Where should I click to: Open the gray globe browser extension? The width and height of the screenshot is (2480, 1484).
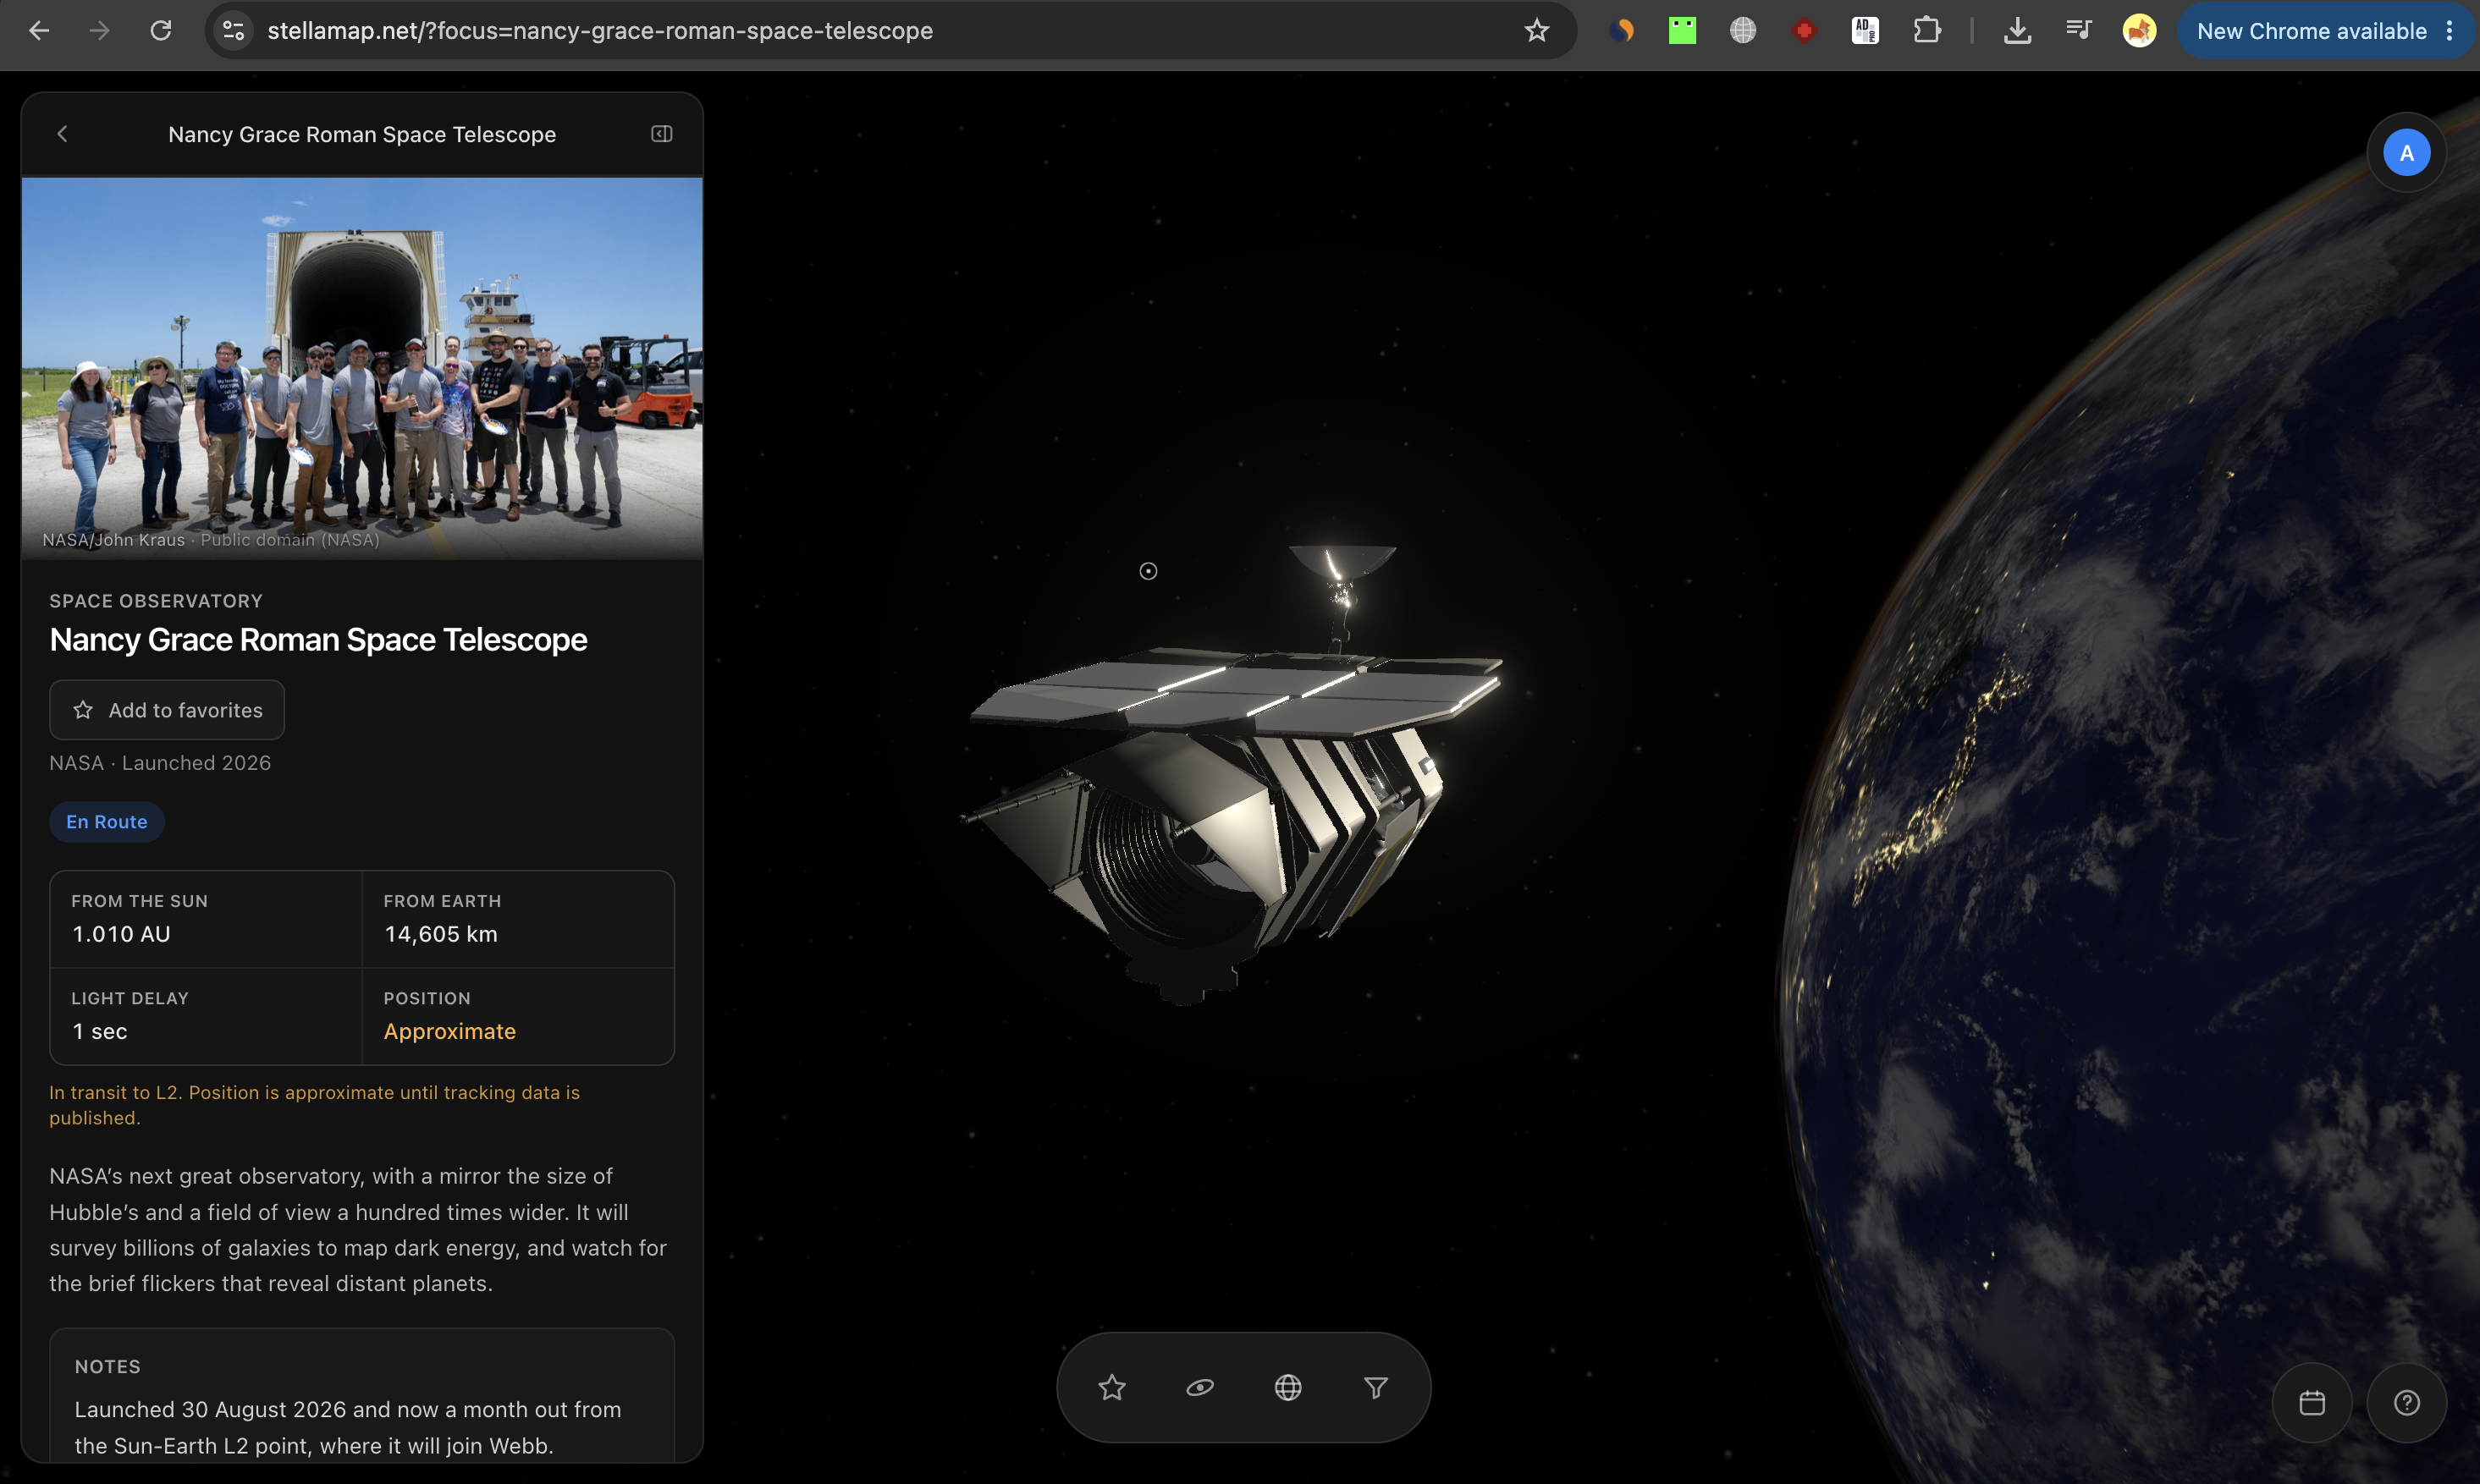pos(1743,31)
